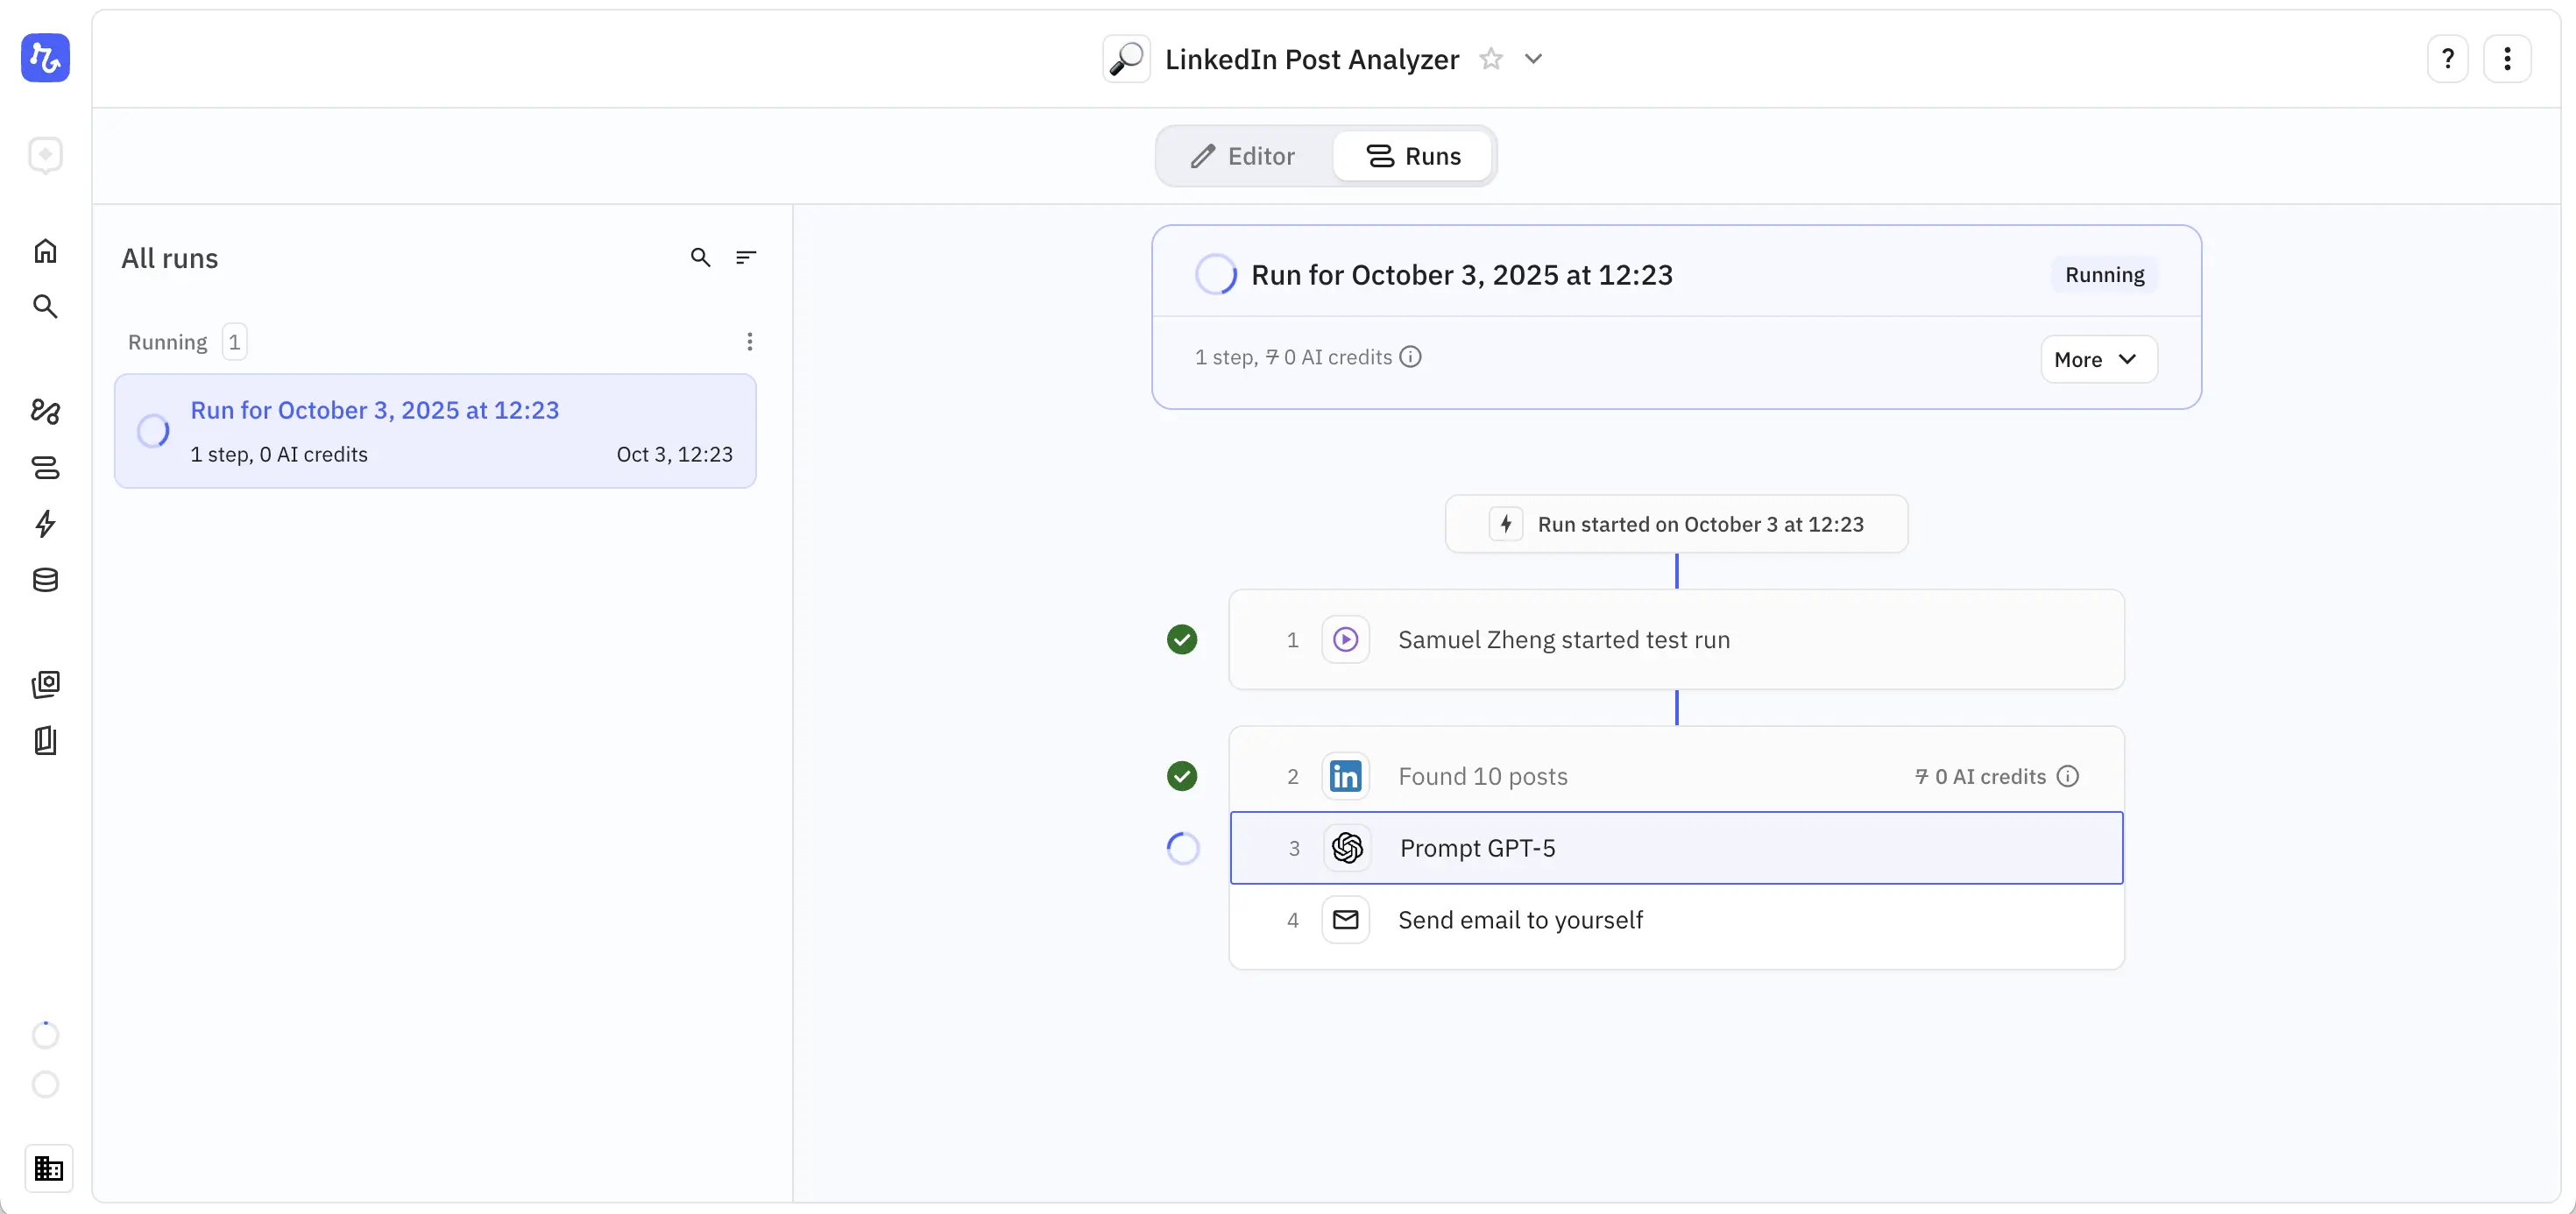This screenshot has height=1214, width=2576.
Task: Open the database tables icon in sidebar
Action: point(45,580)
